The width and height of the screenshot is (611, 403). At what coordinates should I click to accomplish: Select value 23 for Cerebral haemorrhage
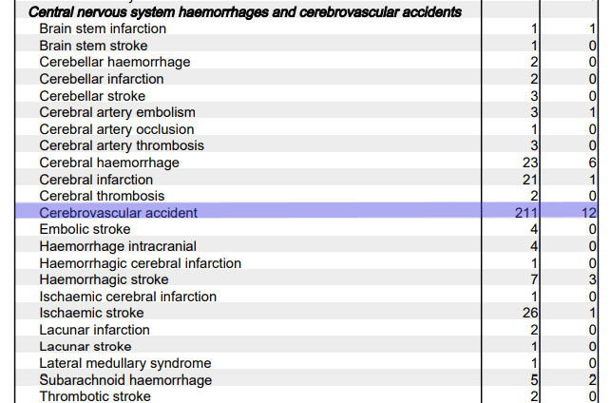(x=530, y=163)
